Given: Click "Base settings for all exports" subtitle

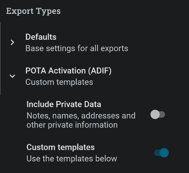Looking at the screenshot, I should click(77, 48).
